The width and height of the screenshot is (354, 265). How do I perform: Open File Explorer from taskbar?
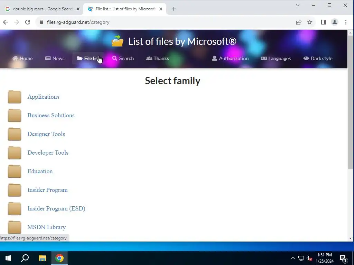pos(42,258)
